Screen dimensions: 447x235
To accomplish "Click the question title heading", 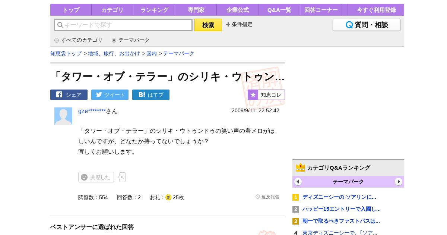I will (168, 76).
